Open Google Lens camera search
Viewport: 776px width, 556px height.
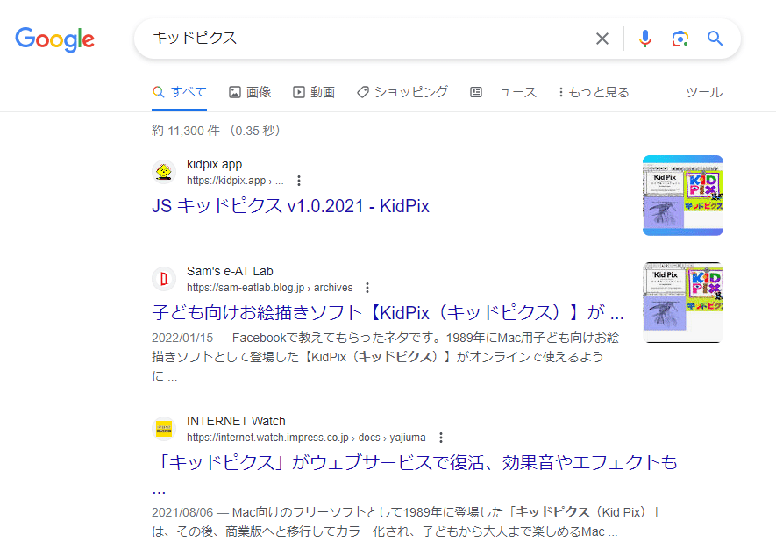tap(680, 39)
